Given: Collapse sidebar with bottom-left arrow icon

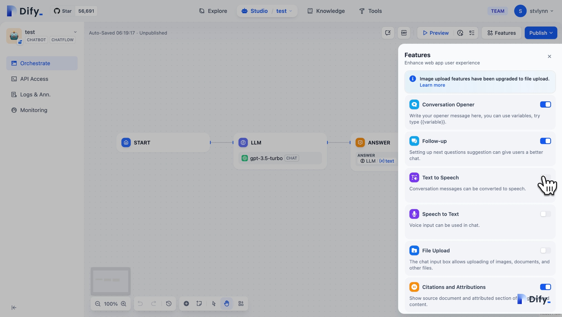Looking at the screenshot, I should click(14, 308).
